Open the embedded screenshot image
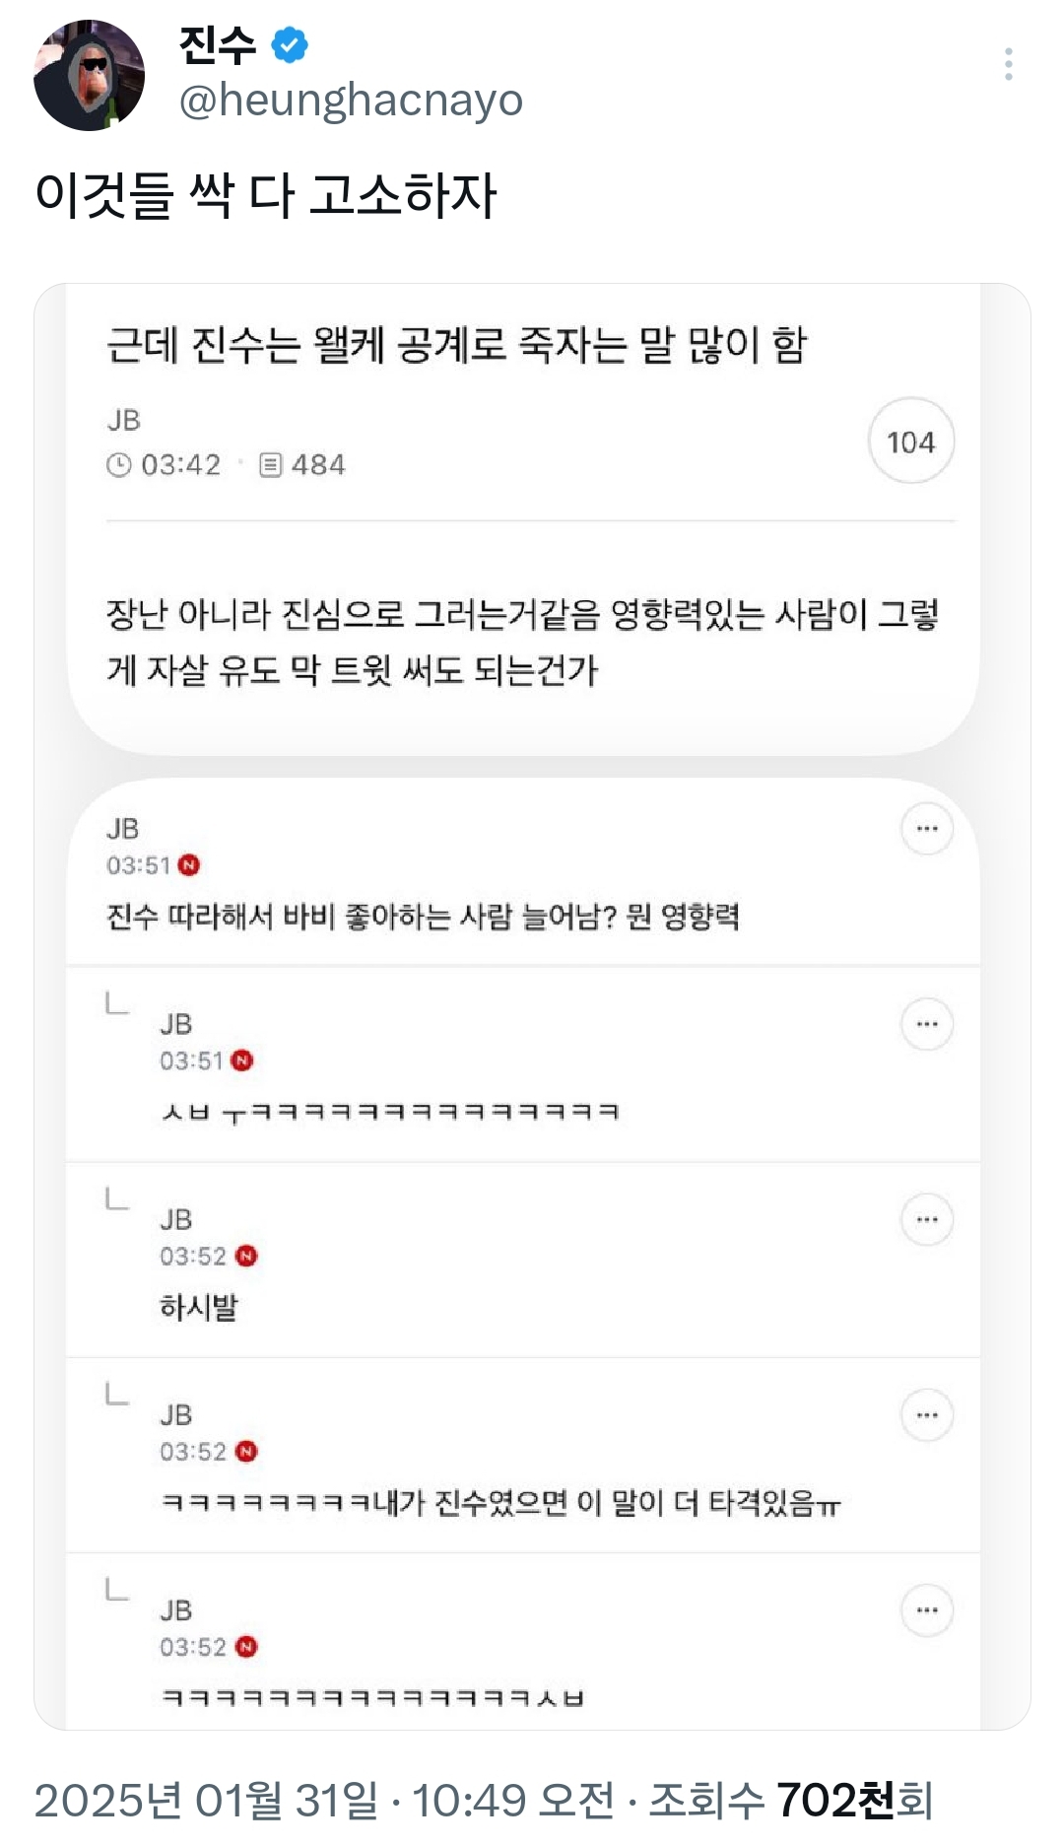Screen dimensions: 1063x1846 click(x=532, y=1005)
